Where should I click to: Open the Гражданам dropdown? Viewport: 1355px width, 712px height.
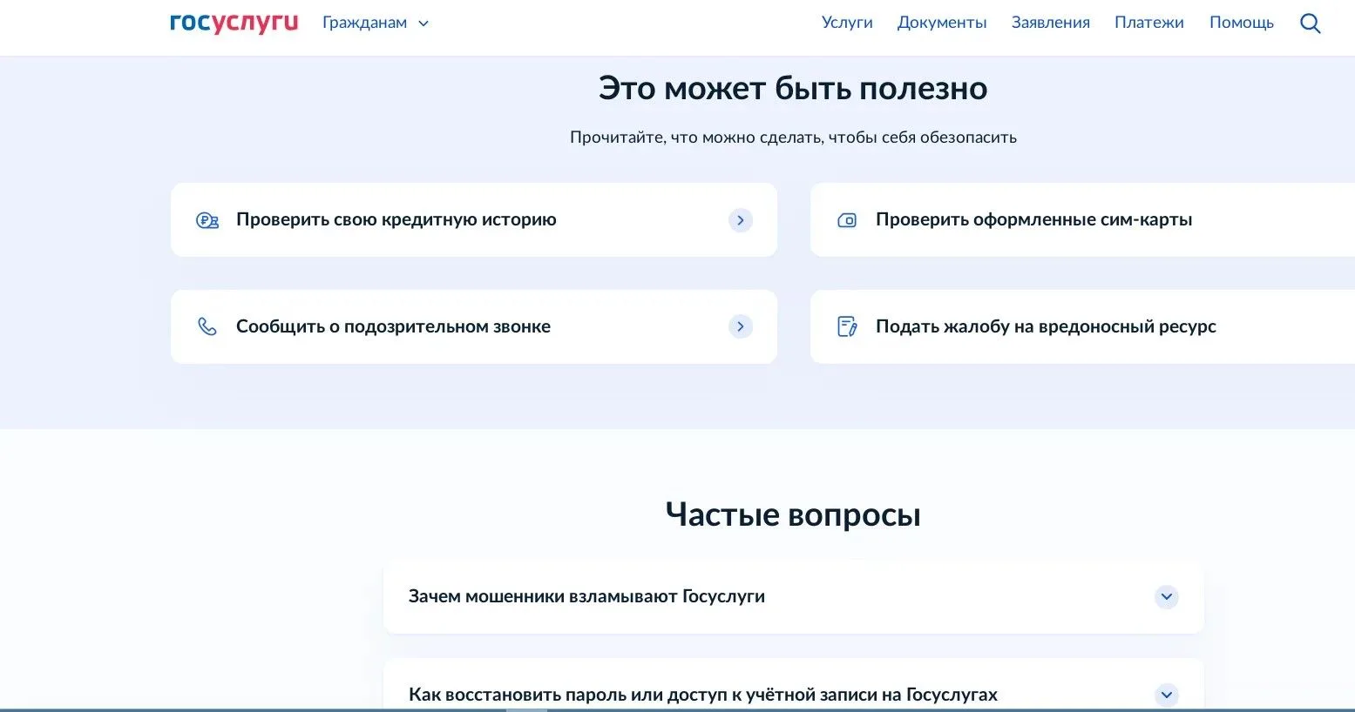(x=376, y=23)
